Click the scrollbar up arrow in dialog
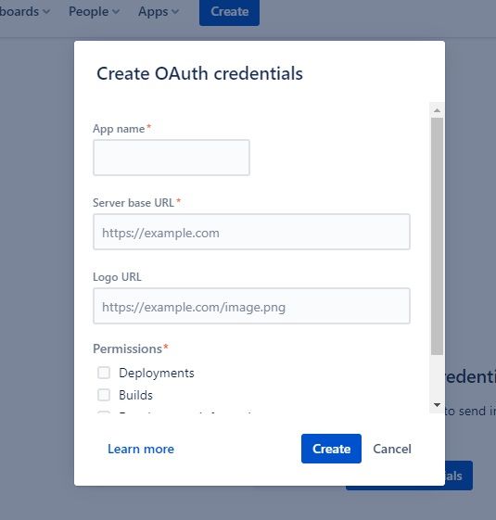The width and height of the screenshot is (496, 520). (437, 110)
